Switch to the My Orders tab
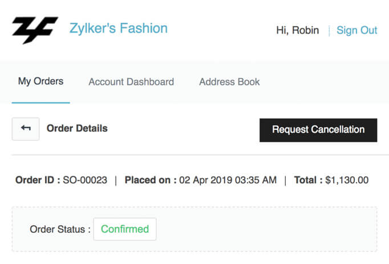This screenshot has width=389, height=264. tap(40, 81)
